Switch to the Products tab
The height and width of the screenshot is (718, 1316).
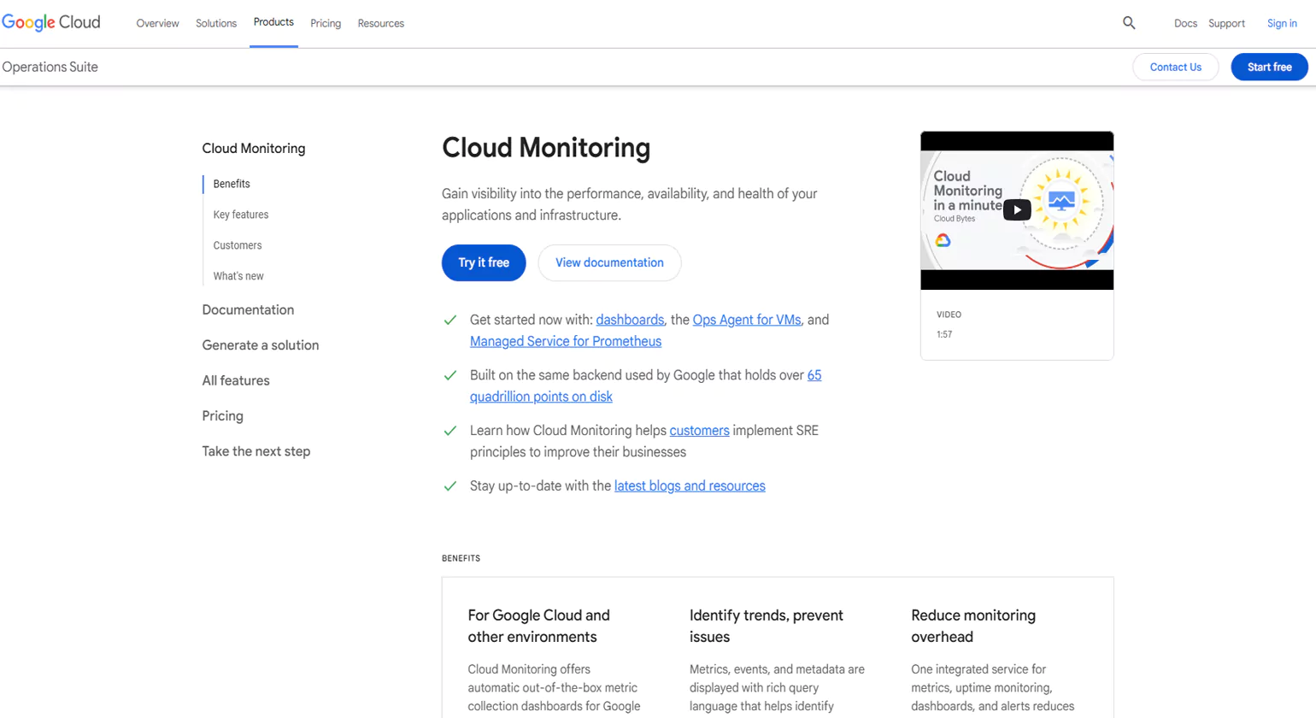click(x=273, y=23)
